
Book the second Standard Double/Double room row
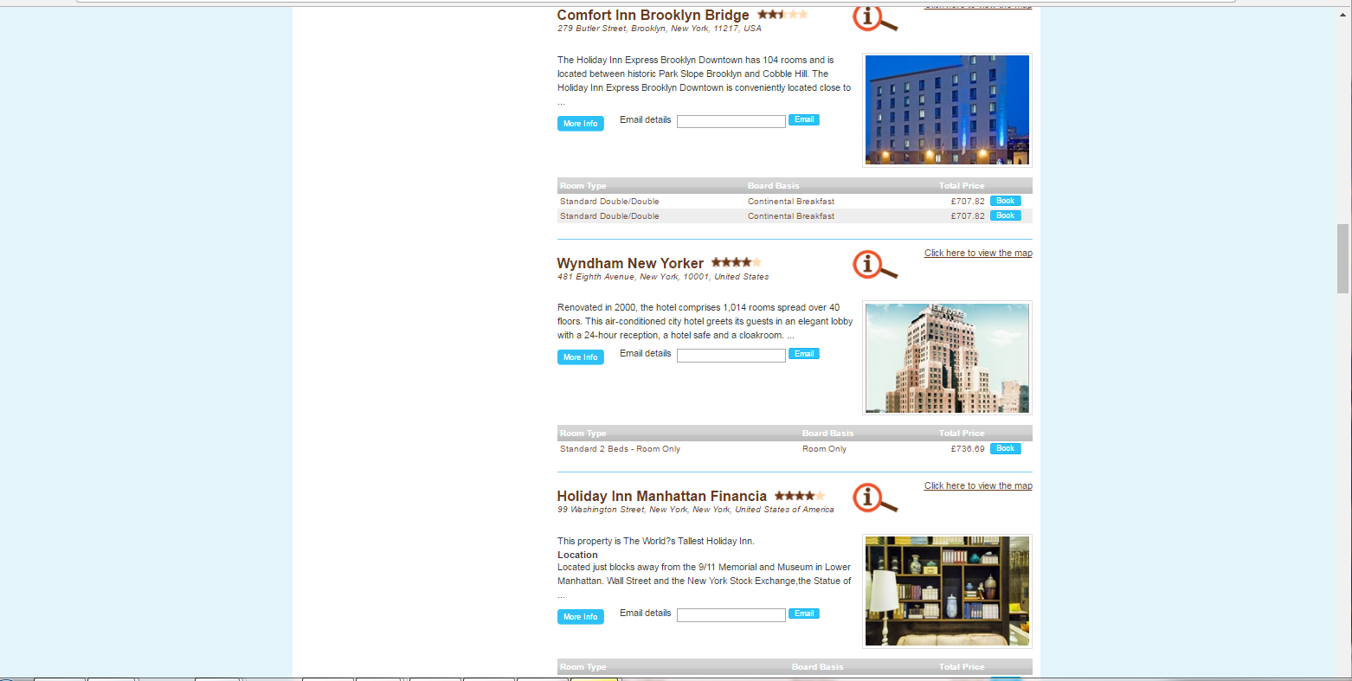pyautogui.click(x=1006, y=215)
